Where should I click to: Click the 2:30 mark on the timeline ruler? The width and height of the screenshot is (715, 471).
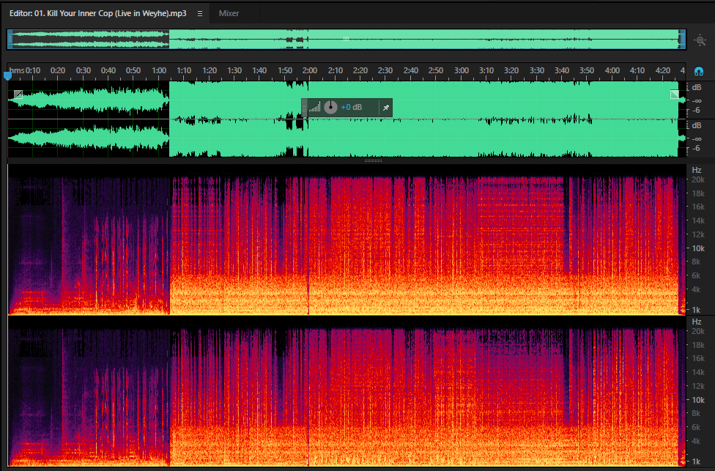tap(385, 70)
